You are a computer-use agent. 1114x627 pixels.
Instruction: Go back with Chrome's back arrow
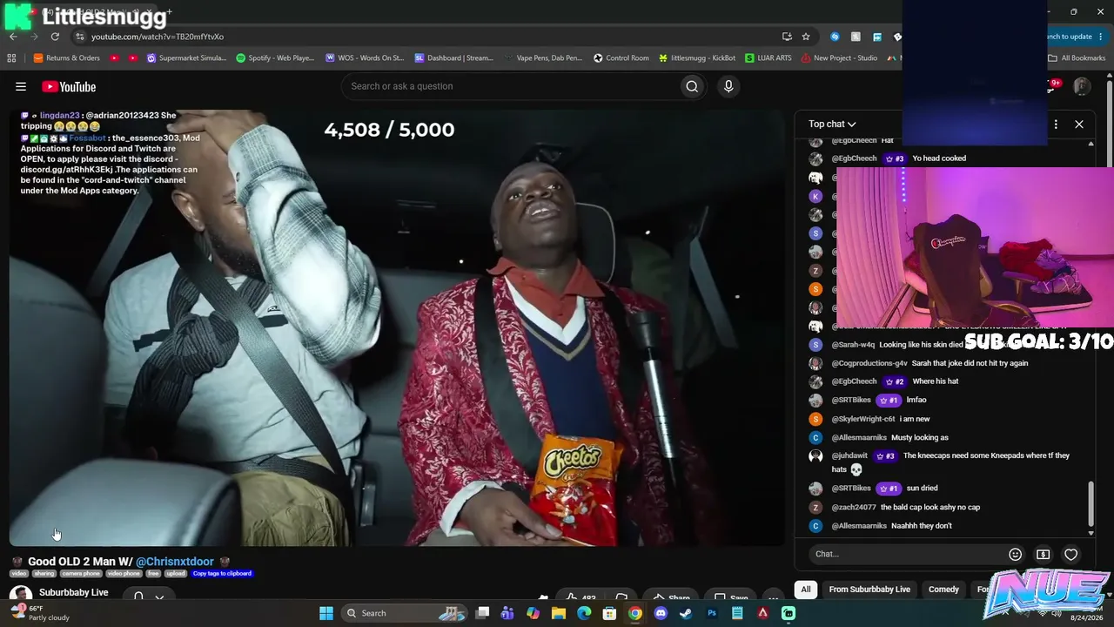click(13, 37)
